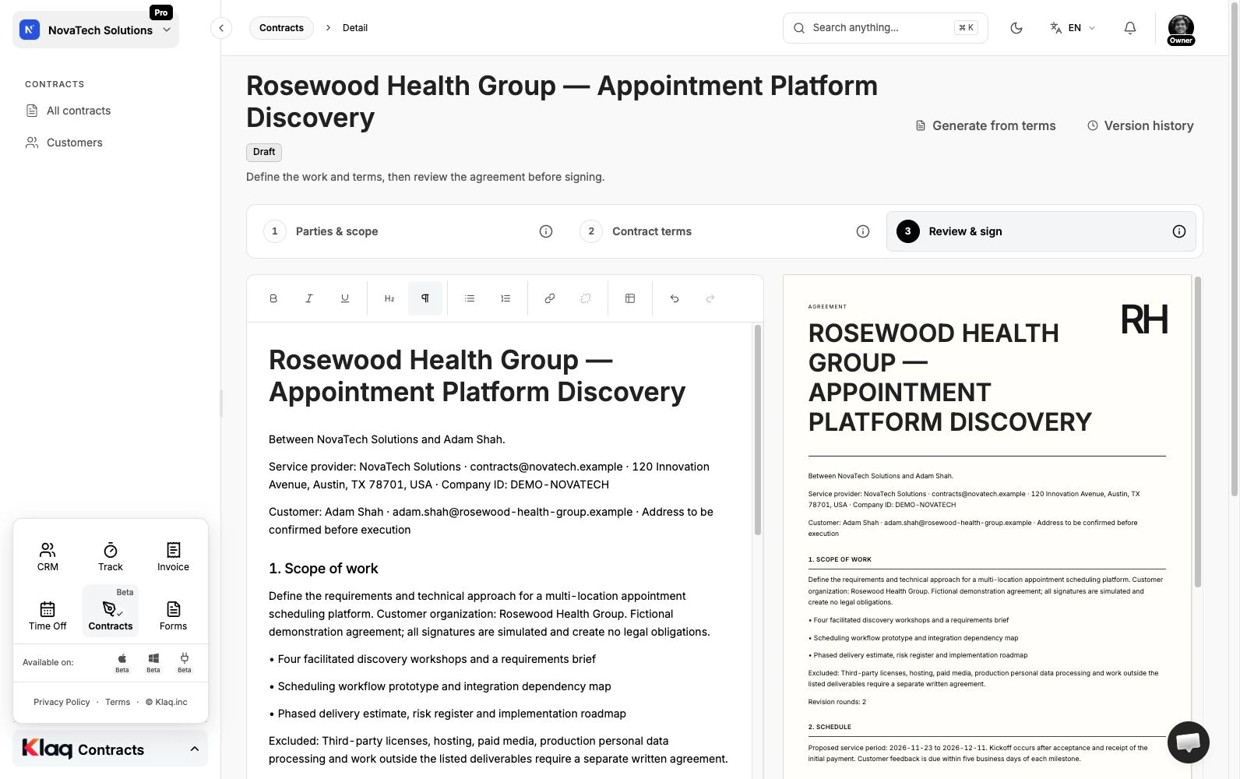Toggle bold formatting in editor toolbar
The width and height of the screenshot is (1240, 779).
point(273,298)
